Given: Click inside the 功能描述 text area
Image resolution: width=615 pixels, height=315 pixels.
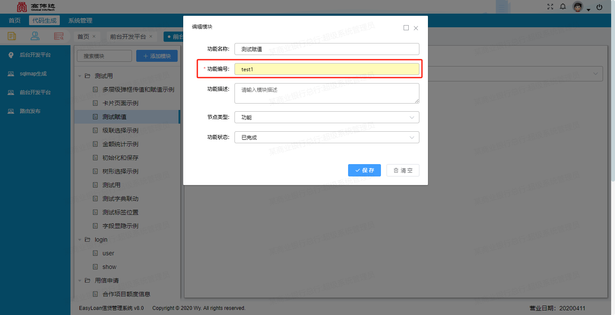Looking at the screenshot, I should 327,93.
